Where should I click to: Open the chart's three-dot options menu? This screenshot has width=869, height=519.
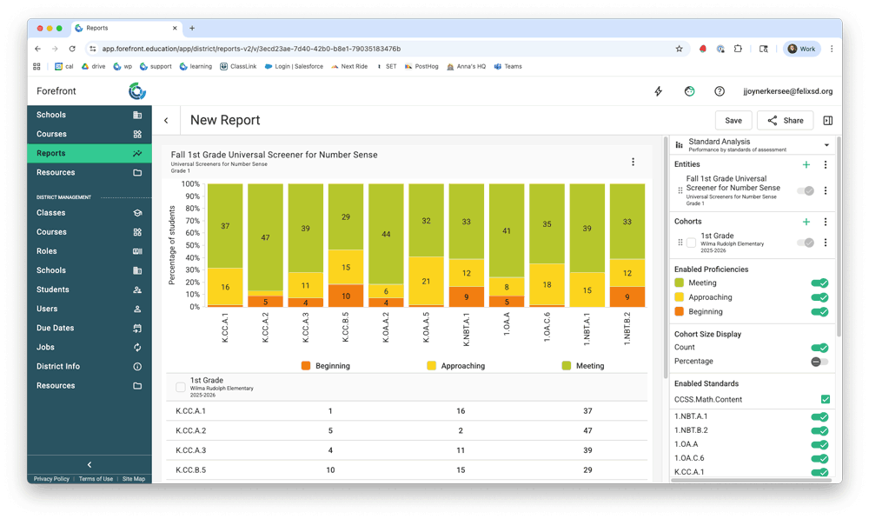pos(633,162)
